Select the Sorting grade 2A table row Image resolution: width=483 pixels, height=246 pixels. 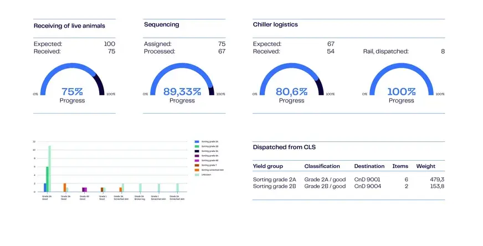pos(348,180)
